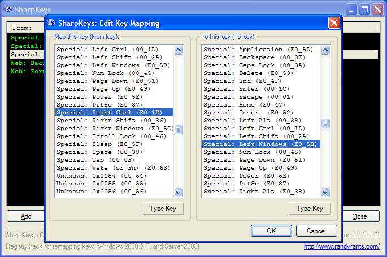
Task: Select Wake (or Fn) (E0_63) From key
Action: point(114,167)
